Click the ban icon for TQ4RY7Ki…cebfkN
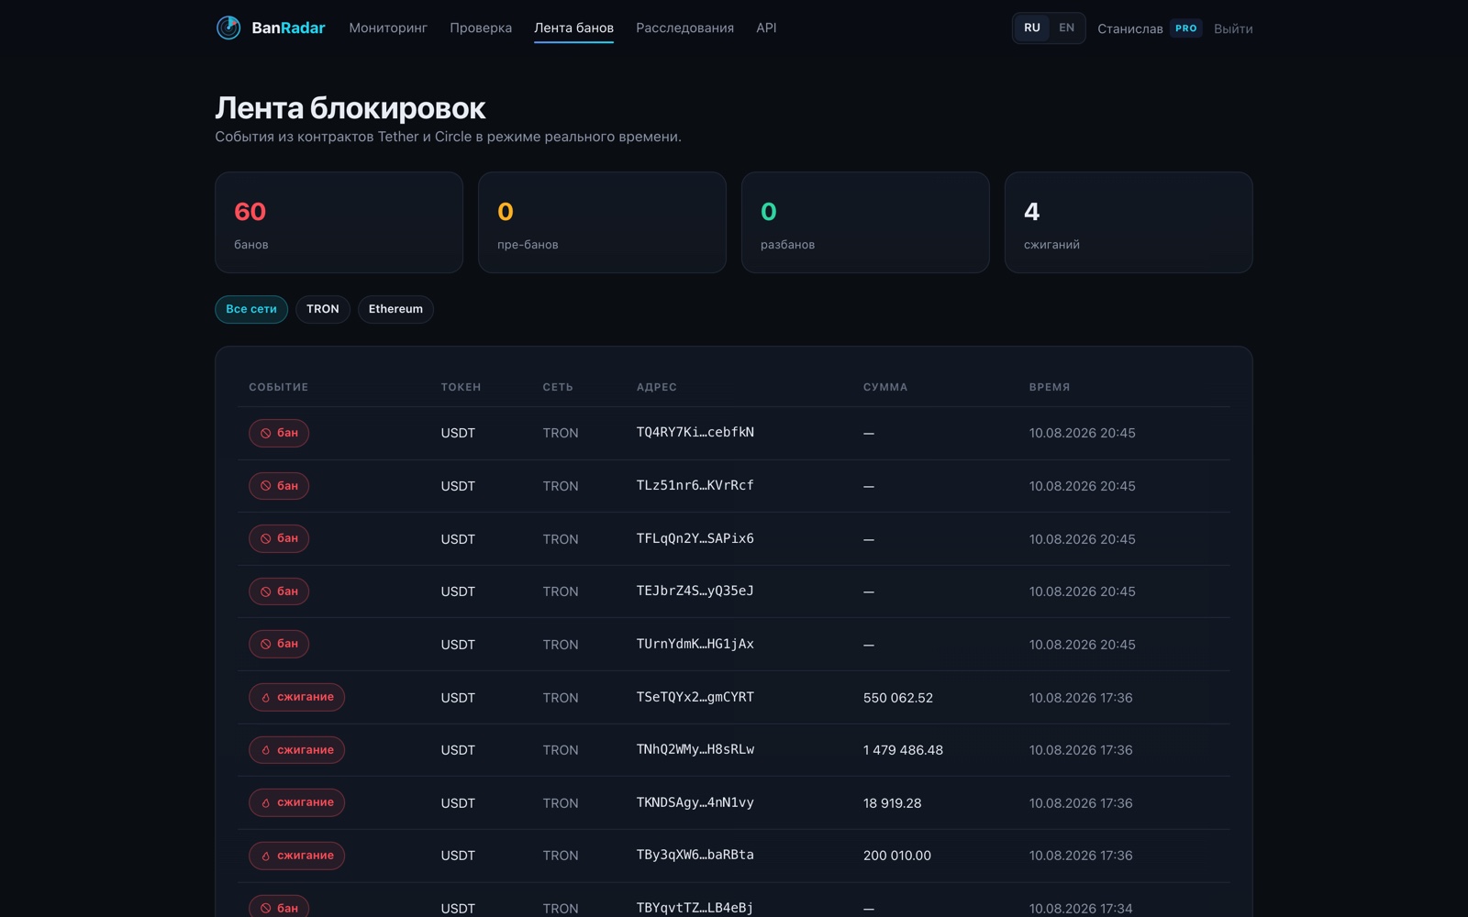This screenshot has width=1468, height=917. (266, 433)
